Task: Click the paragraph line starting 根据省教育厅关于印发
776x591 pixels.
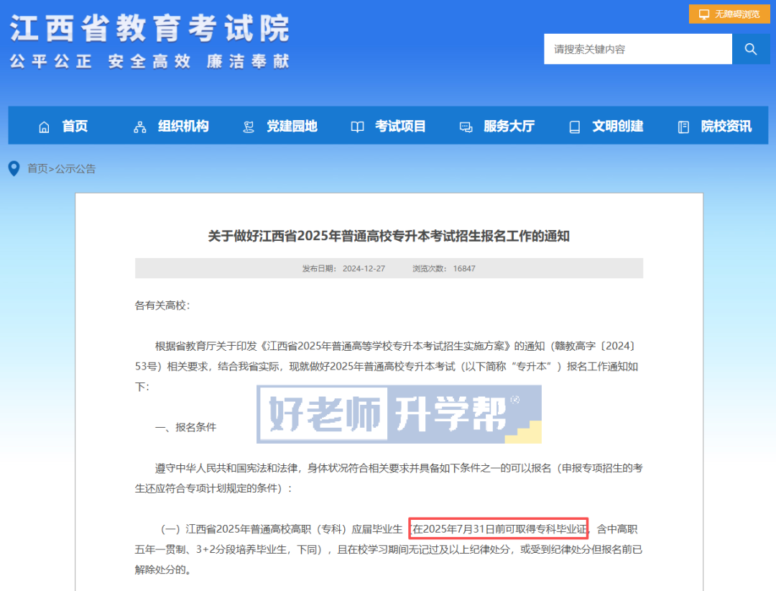Action: pyautogui.click(x=395, y=346)
